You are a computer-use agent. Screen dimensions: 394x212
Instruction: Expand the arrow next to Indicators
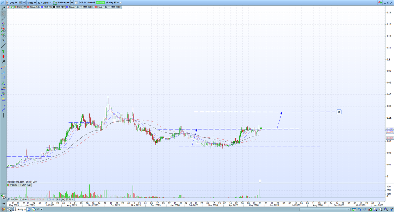click(72, 3)
